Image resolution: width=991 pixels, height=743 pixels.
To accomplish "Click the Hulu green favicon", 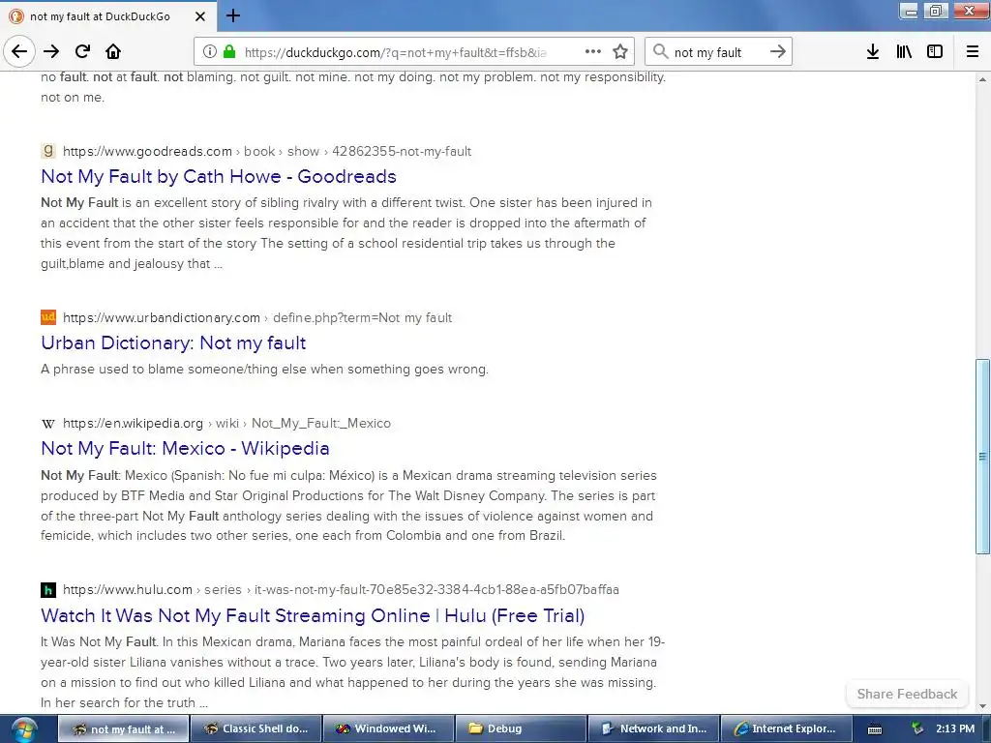I will point(48,589).
